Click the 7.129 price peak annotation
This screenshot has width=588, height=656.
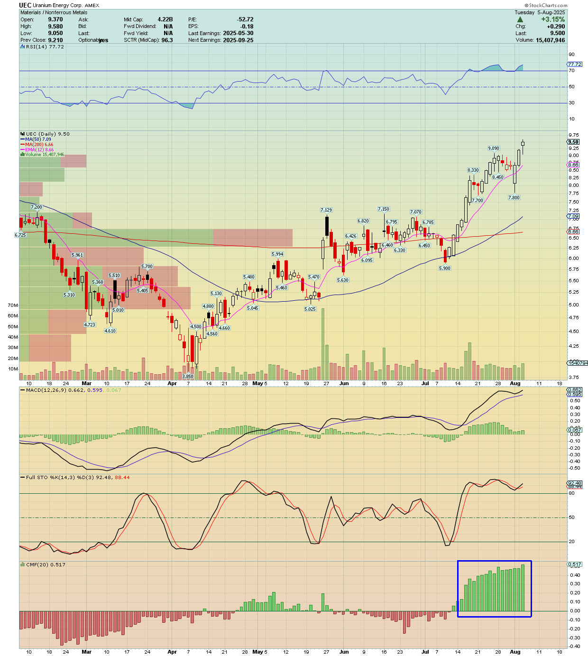(326, 210)
